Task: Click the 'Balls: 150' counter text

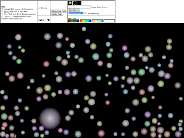Action: coord(44,20)
